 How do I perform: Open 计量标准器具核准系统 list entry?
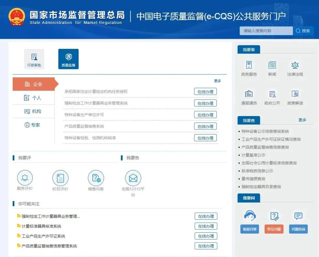(41, 226)
